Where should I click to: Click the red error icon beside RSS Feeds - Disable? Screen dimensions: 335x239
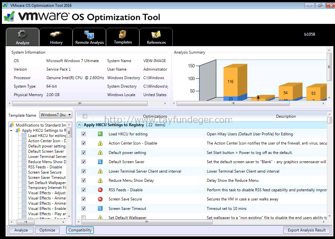100,190
